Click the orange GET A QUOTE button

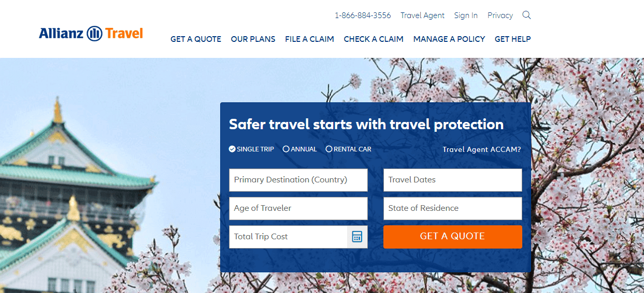click(x=453, y=237)
